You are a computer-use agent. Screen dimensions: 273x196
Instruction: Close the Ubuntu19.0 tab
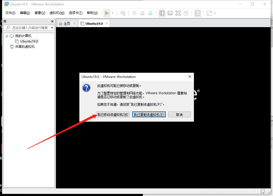[x=107, y=23]
